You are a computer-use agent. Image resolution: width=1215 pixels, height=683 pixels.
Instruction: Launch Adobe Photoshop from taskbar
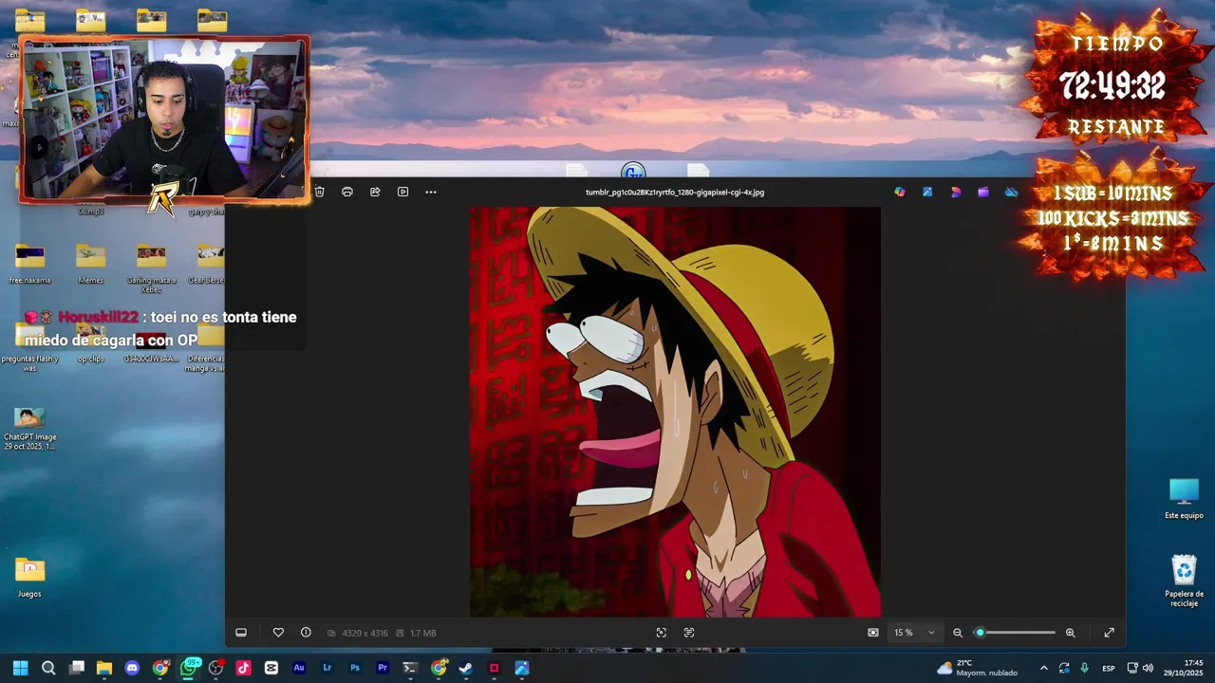pyautogui.click(x=355, y=668)
